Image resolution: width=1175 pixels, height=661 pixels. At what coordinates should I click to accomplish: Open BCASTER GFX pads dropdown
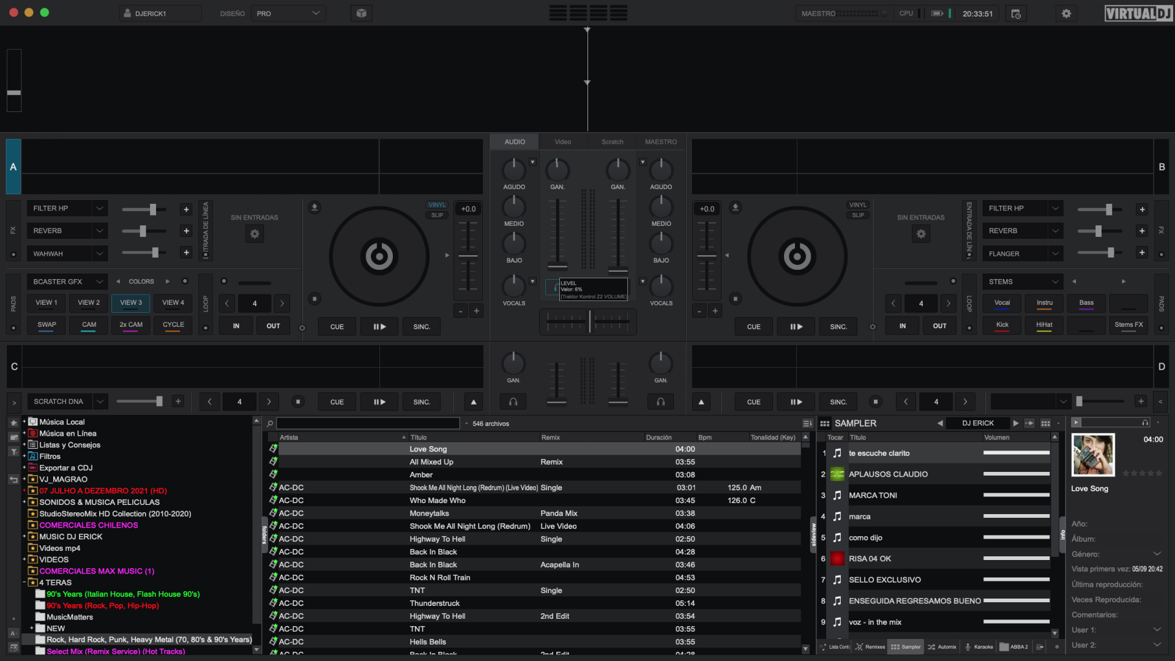(67, 282)
